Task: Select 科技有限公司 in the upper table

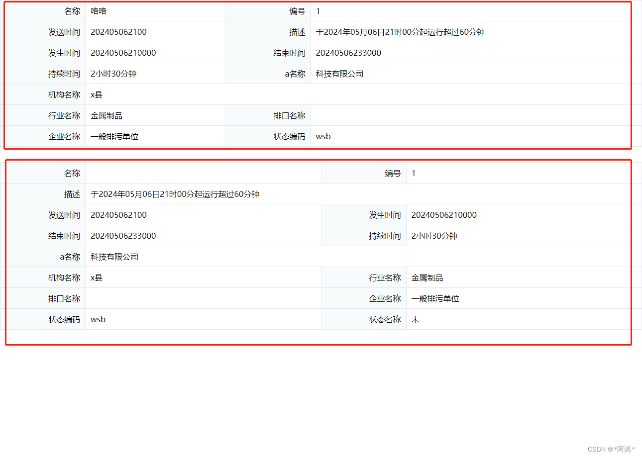Action: (x=339, y=74)
